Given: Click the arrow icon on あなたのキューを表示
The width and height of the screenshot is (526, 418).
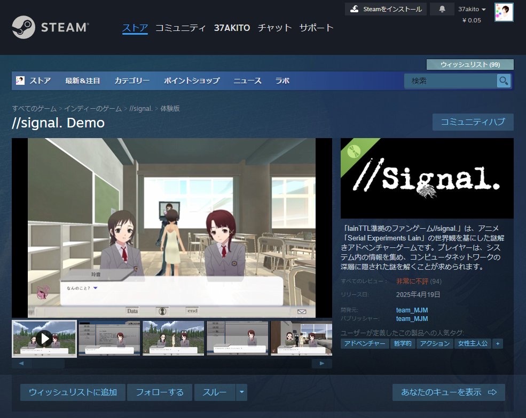Looking at the screenshot, I should 492,392.
